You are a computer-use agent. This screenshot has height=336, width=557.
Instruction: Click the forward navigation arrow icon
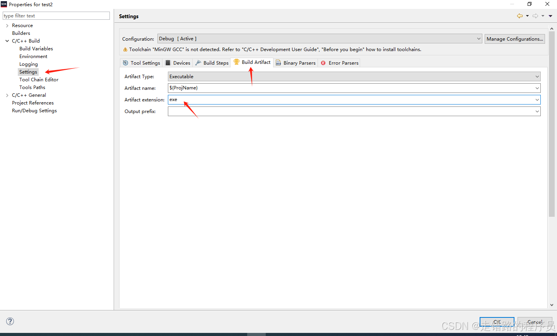tap(535, 16)
